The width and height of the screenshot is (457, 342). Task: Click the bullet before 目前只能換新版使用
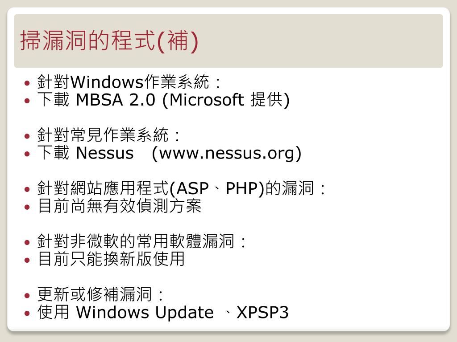tap(27, 260)
